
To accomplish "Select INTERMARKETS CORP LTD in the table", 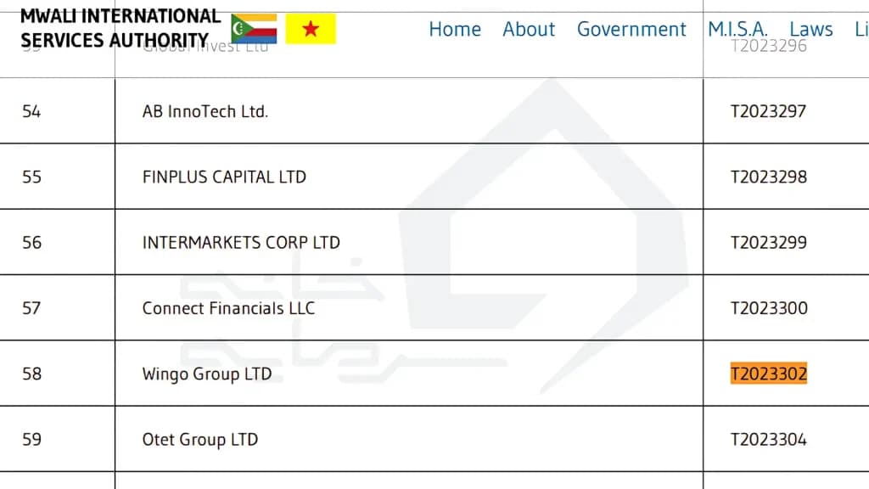I will [x=241, y=242].
